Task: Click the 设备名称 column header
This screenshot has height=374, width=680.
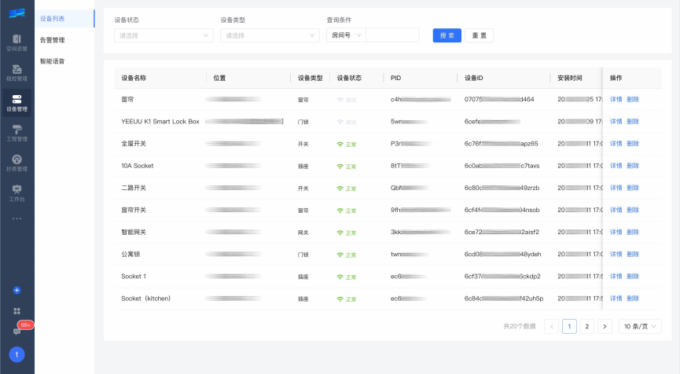Action: pos(134,78)
